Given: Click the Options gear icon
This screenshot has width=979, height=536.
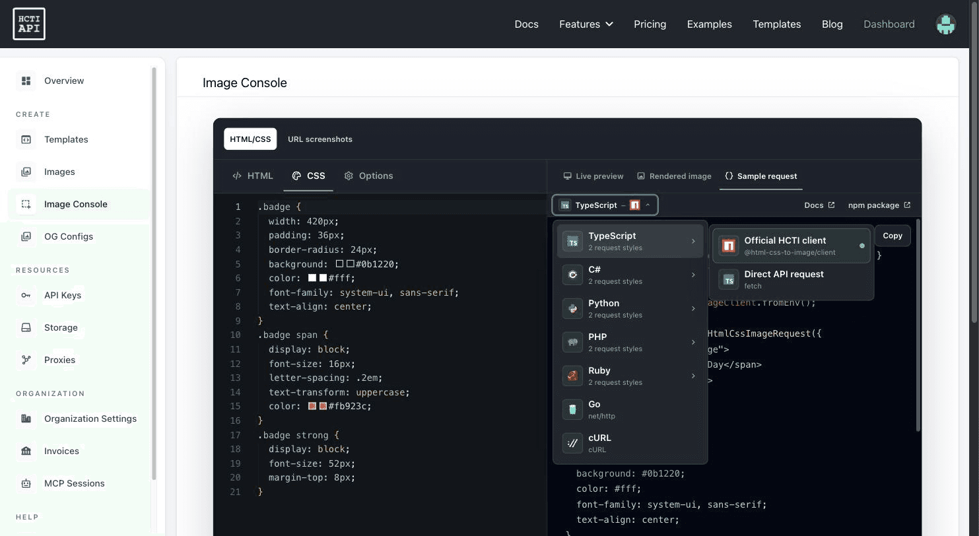Looking at the screenshot, I should pyautogui.click(x=349, y=176).
